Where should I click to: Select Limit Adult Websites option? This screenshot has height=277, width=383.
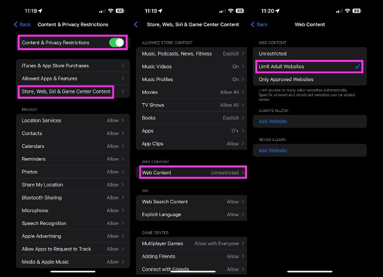click(x=310, y=66)
